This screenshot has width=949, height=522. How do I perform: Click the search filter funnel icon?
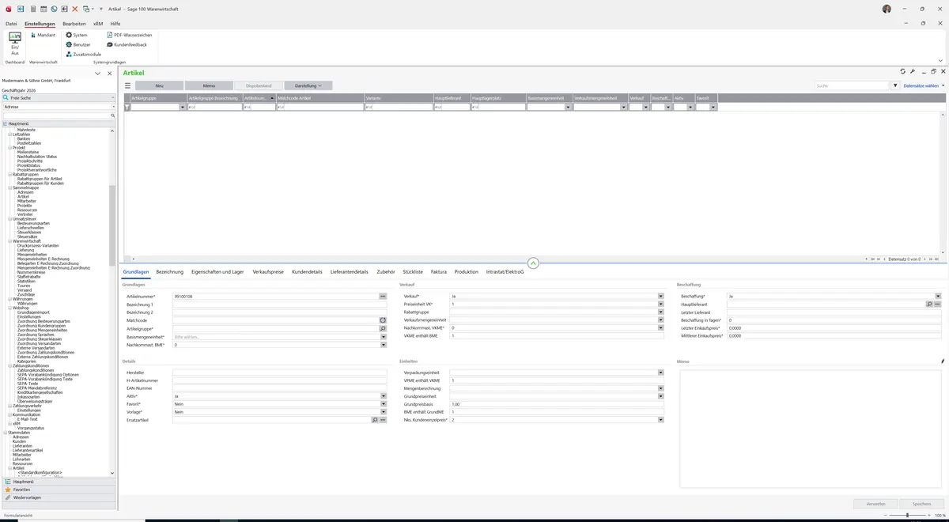click(x=896, y=85)
